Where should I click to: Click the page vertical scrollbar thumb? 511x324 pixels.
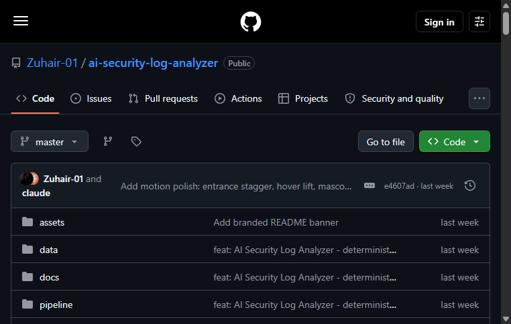pyautogui.click(x=506, y=23)
